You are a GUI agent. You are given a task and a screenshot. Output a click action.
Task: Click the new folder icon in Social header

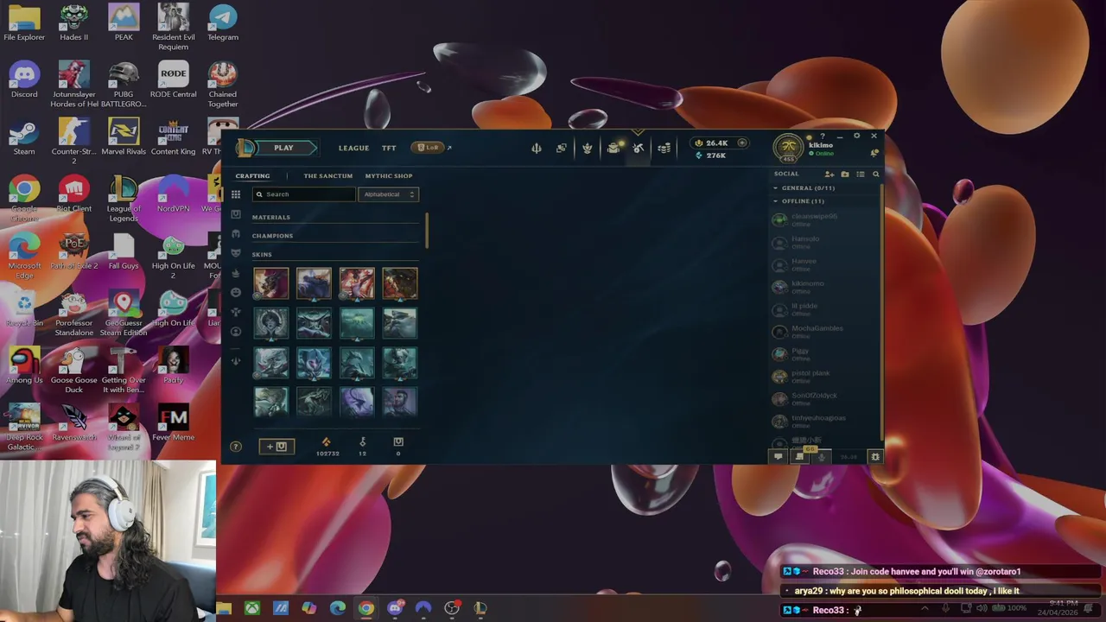tap(845, 175)
